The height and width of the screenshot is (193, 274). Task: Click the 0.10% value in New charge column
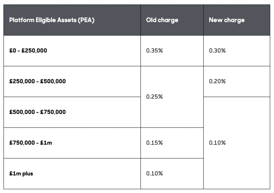(x=217, y=143)
